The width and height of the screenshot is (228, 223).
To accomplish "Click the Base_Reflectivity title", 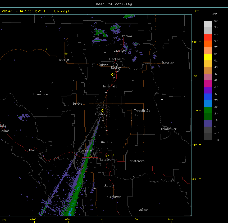I will click(114, 4).
